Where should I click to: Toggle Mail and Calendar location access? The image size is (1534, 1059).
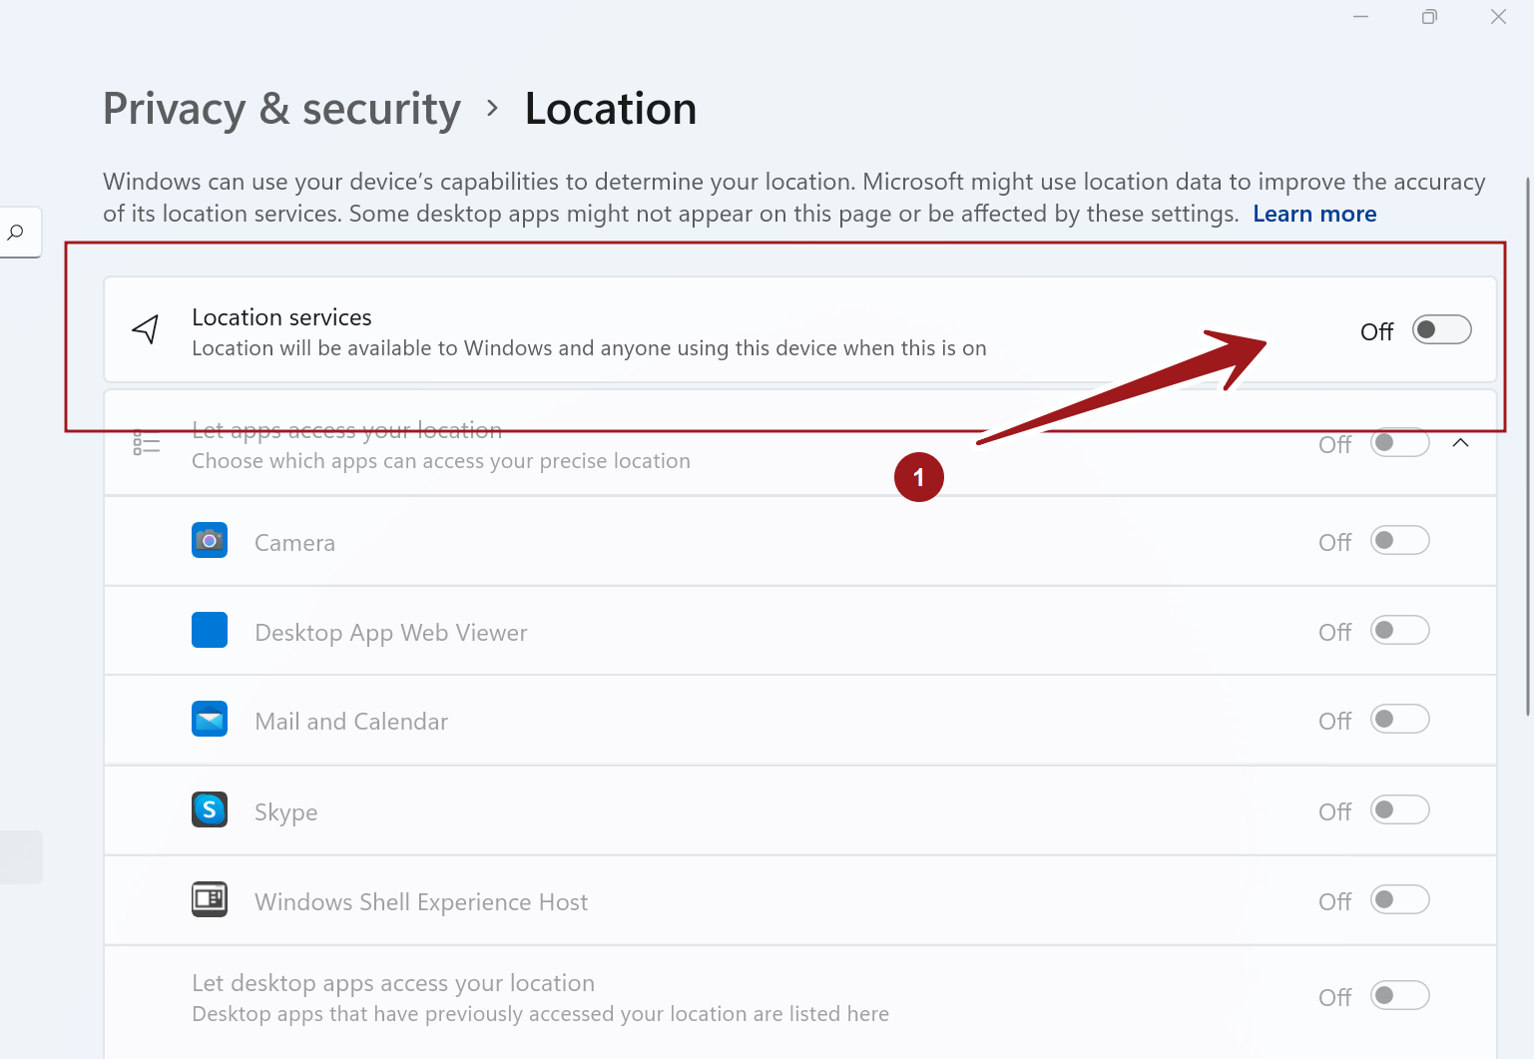tap(1399, 720)
